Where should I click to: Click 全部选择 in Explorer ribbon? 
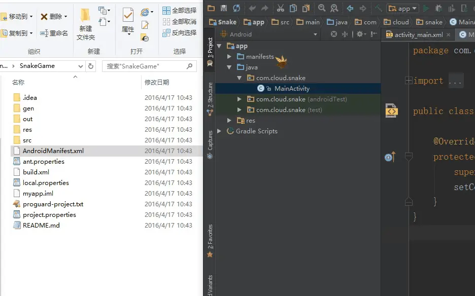179,11
